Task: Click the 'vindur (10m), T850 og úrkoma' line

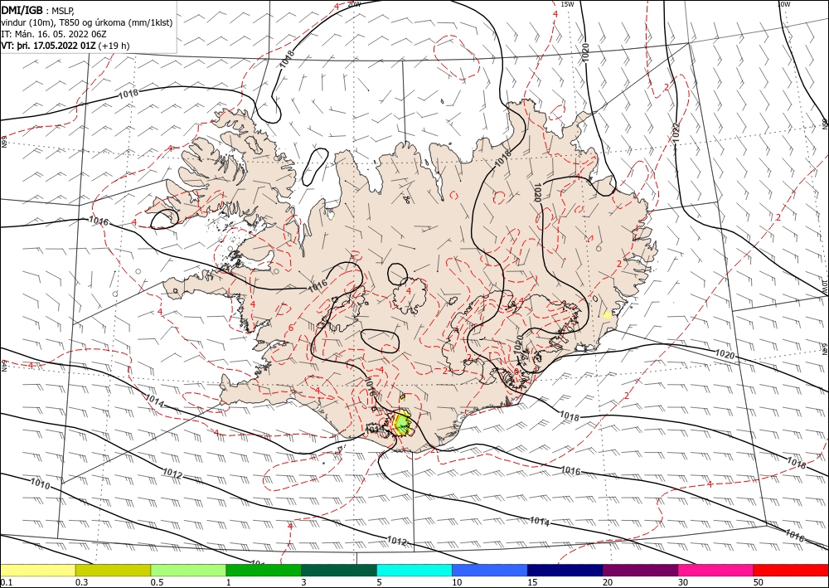Action: [x=87, y=22]
